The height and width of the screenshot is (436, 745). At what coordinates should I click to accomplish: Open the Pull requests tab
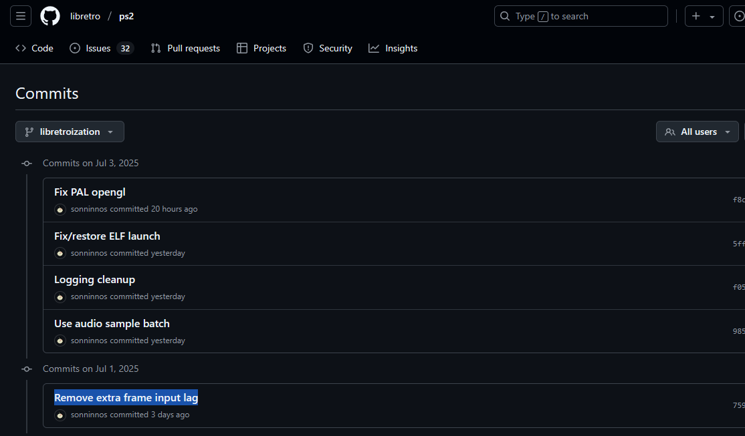pos(185,48)
